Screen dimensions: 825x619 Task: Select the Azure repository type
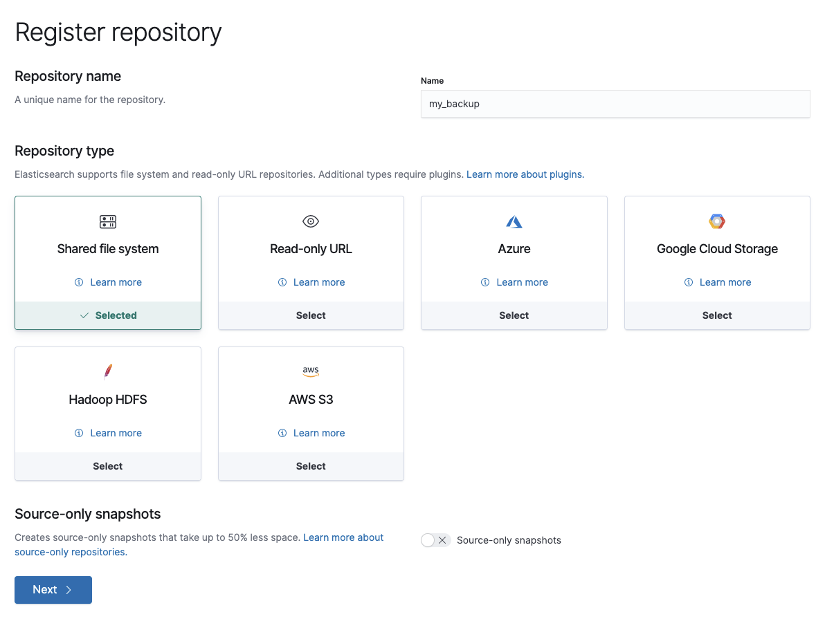[514, 315]
